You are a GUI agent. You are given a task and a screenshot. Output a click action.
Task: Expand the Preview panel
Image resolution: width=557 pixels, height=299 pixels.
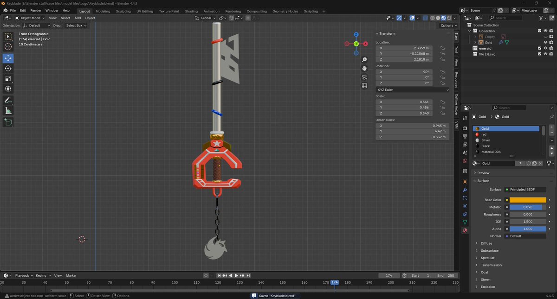pyautogui.click(x=483, y=173)
